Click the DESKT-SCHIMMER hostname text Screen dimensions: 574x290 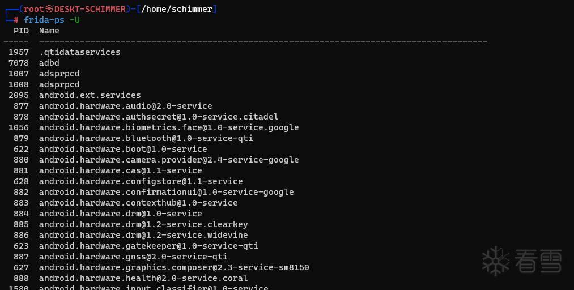click(90, 9)
